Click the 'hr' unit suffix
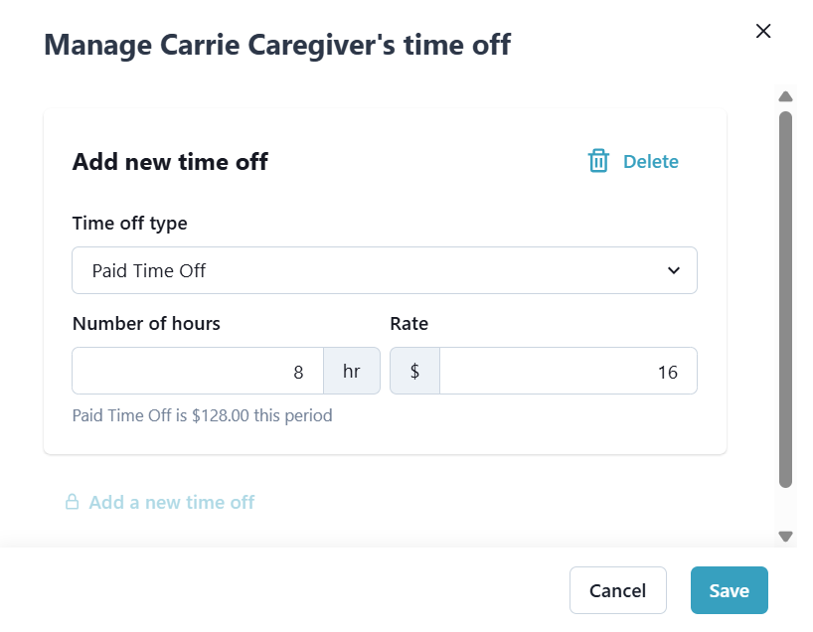Image resolution: width=813 pixels, height=632 pixels. click(352, 371)
